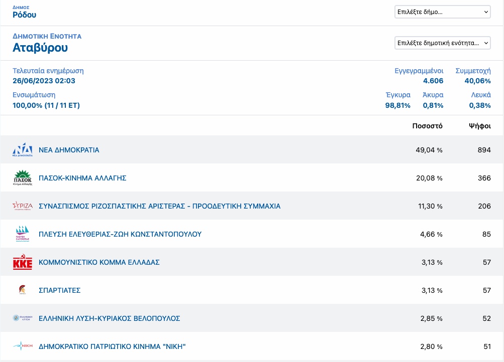Open the ΔΗΜΟΚΡΑΤΙΚΟ ΠΑΤΡΙΩΤΙΚΟ ΚΙΝΗΜΑ "ΝΙΚΗ" link
504x362 pixels.
[x=112, y=346]
